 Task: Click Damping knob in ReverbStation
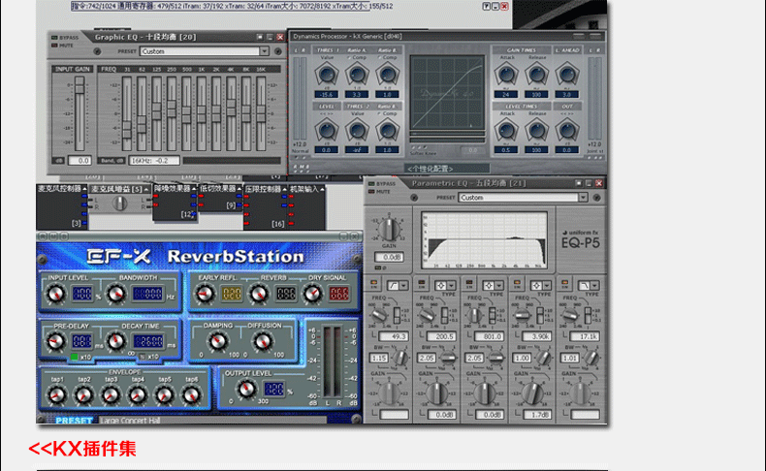pyautogui.click(x=218, y=342)
